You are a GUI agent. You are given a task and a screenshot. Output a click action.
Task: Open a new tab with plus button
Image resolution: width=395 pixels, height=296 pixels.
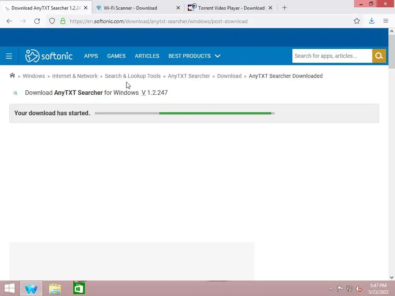click(x=284, y=8)
